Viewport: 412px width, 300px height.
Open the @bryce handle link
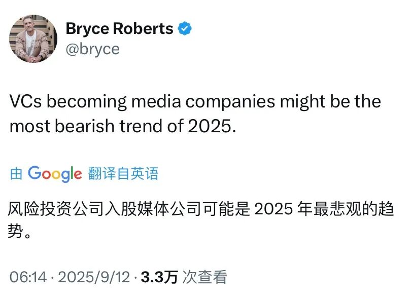point(92,49)
